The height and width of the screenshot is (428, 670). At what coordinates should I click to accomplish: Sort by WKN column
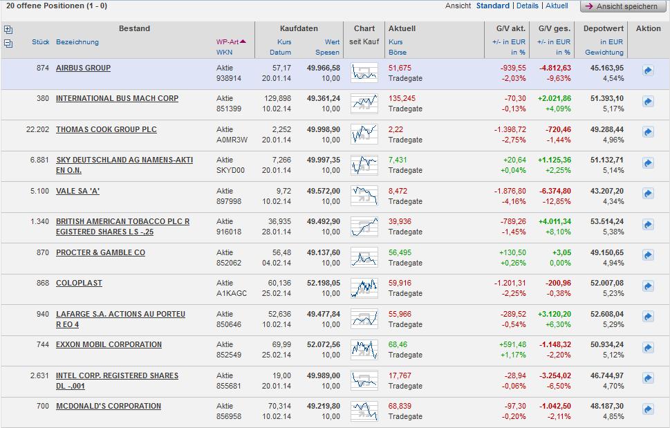pyautogui.click(x=224, y=52)
